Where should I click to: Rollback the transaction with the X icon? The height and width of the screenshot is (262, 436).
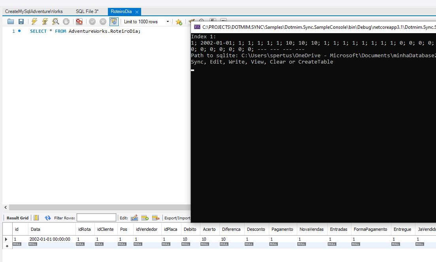click(102, 21)
